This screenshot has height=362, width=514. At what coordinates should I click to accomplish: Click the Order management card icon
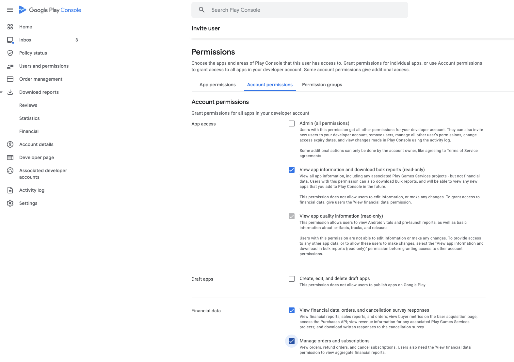[x=10, y=79]
